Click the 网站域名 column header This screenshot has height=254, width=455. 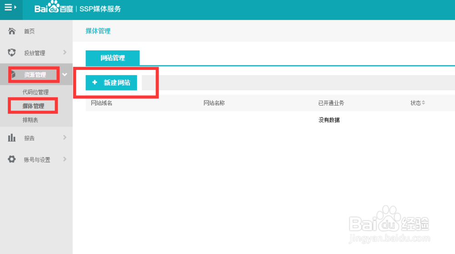coord(101,103)
